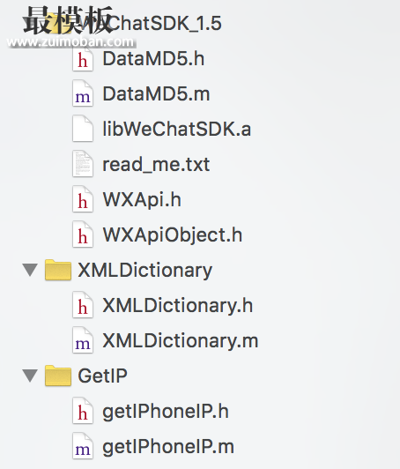This screenshot has width=400, height=469.
Task: Select the WXApiObject.h file name
Action: (173, 235)
